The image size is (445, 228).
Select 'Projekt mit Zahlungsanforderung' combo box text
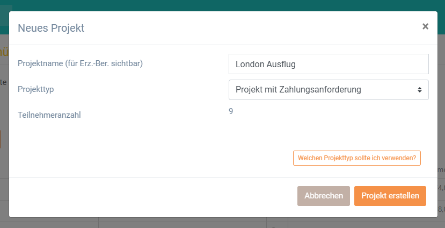click(298, 90)
